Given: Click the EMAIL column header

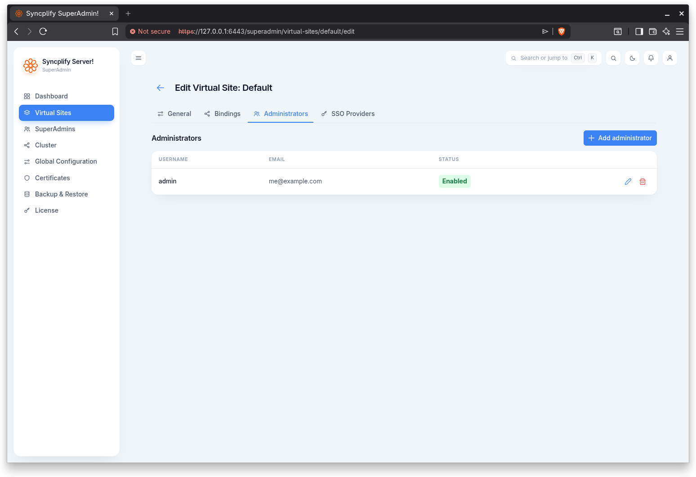Looking at the screenshot, I should coord(277,159).
